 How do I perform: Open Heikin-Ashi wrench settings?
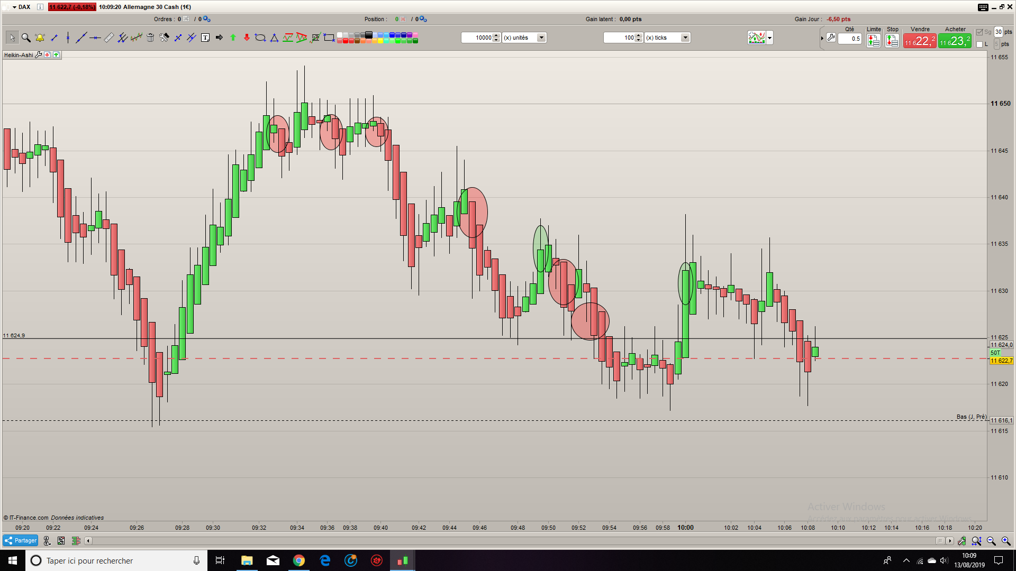pos(38,54)
